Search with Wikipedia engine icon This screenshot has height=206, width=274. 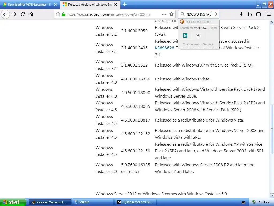coord(198,35)
